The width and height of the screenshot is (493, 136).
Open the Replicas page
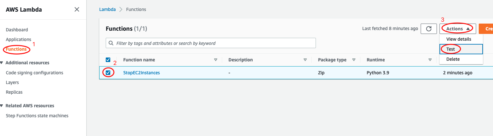(x=14, y=92)
